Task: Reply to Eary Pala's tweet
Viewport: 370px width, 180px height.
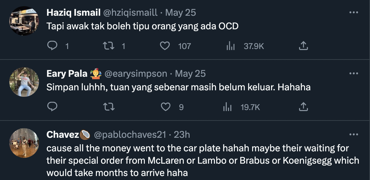Action: click(52, 107)
